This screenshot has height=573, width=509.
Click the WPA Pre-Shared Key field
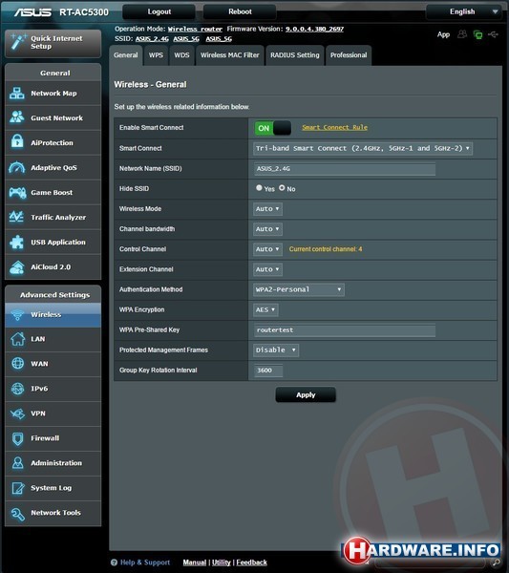[x=345, y=330]
